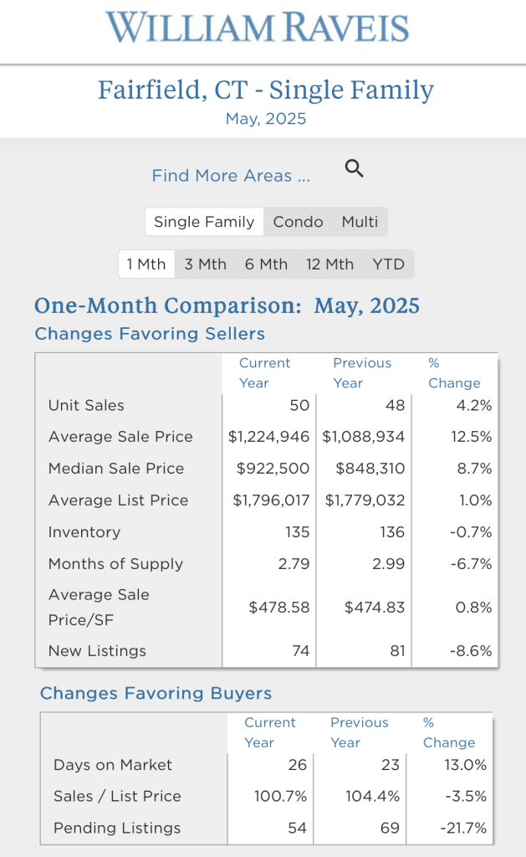Click the search magnifier icon
The height and width of the screenshot is (857, 526).
pos(355,169)
